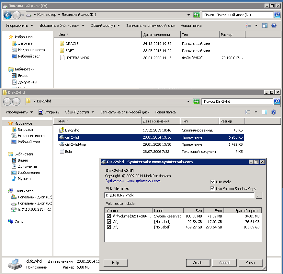Screen dimensions: 283x274
Task: Open Упорядочить dropdown in Disk2vhd window
Action: tap(19, 112)
